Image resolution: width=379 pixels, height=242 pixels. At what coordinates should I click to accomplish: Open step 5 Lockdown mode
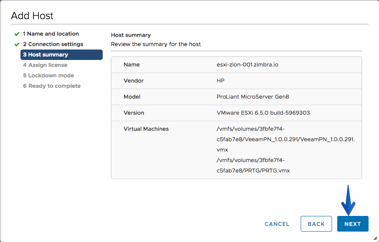tap(49, 75)
